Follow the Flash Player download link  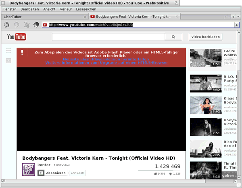[x=103, y=59]
